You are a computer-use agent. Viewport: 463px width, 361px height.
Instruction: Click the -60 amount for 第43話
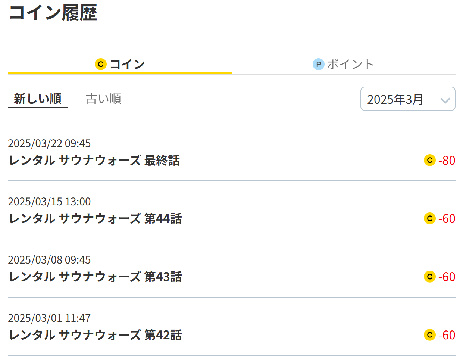point(447,277)
